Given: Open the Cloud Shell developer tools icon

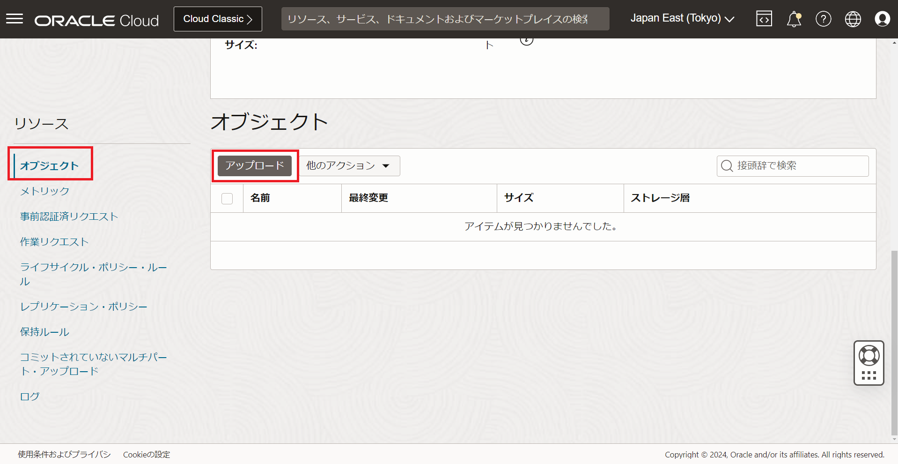Looking at the screenshot, I should [764, 19].
